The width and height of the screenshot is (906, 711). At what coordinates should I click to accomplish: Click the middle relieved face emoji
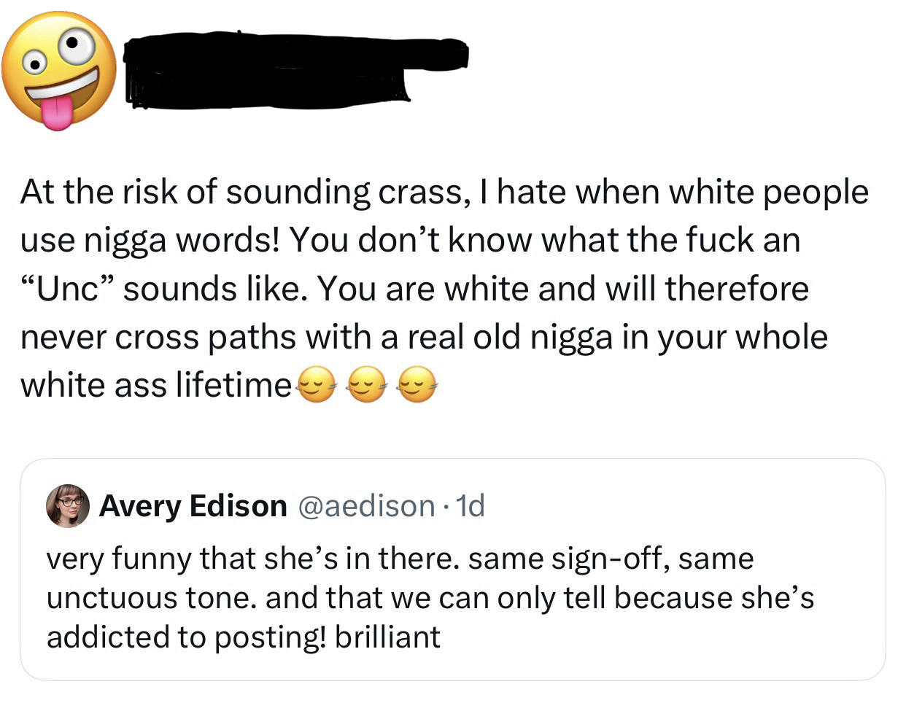pos(367,385)
